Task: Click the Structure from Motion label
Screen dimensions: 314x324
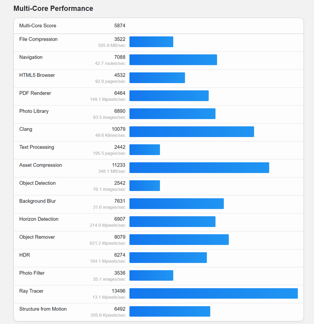Action: [43, 309]
